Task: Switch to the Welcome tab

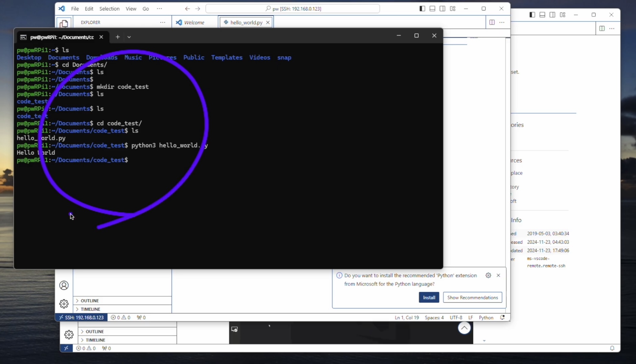Action: [194, 22]
